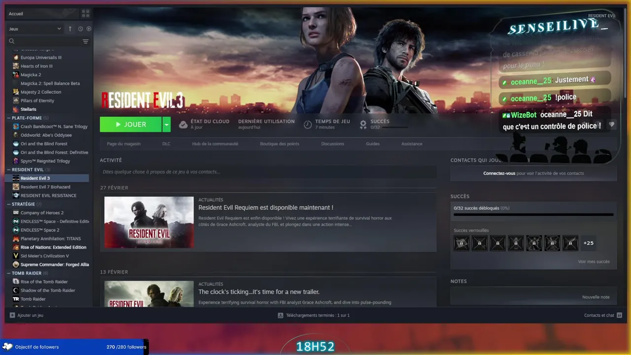The image size is (631, 355).
Task: Click the Supreme Commander game icon
Action: (16, 264)
